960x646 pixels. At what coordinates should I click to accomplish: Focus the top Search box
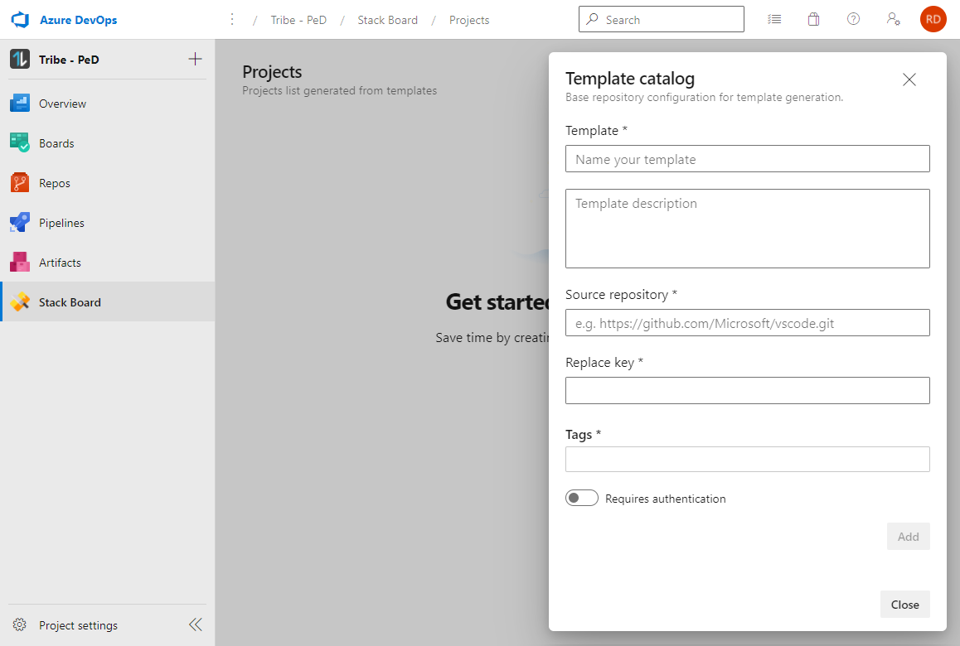[662, 19]
